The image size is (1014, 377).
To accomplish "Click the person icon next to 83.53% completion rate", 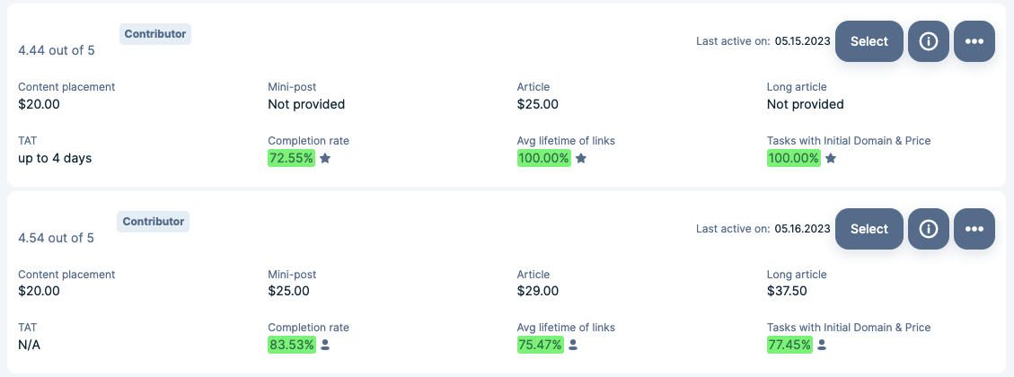I will (325, 346).
